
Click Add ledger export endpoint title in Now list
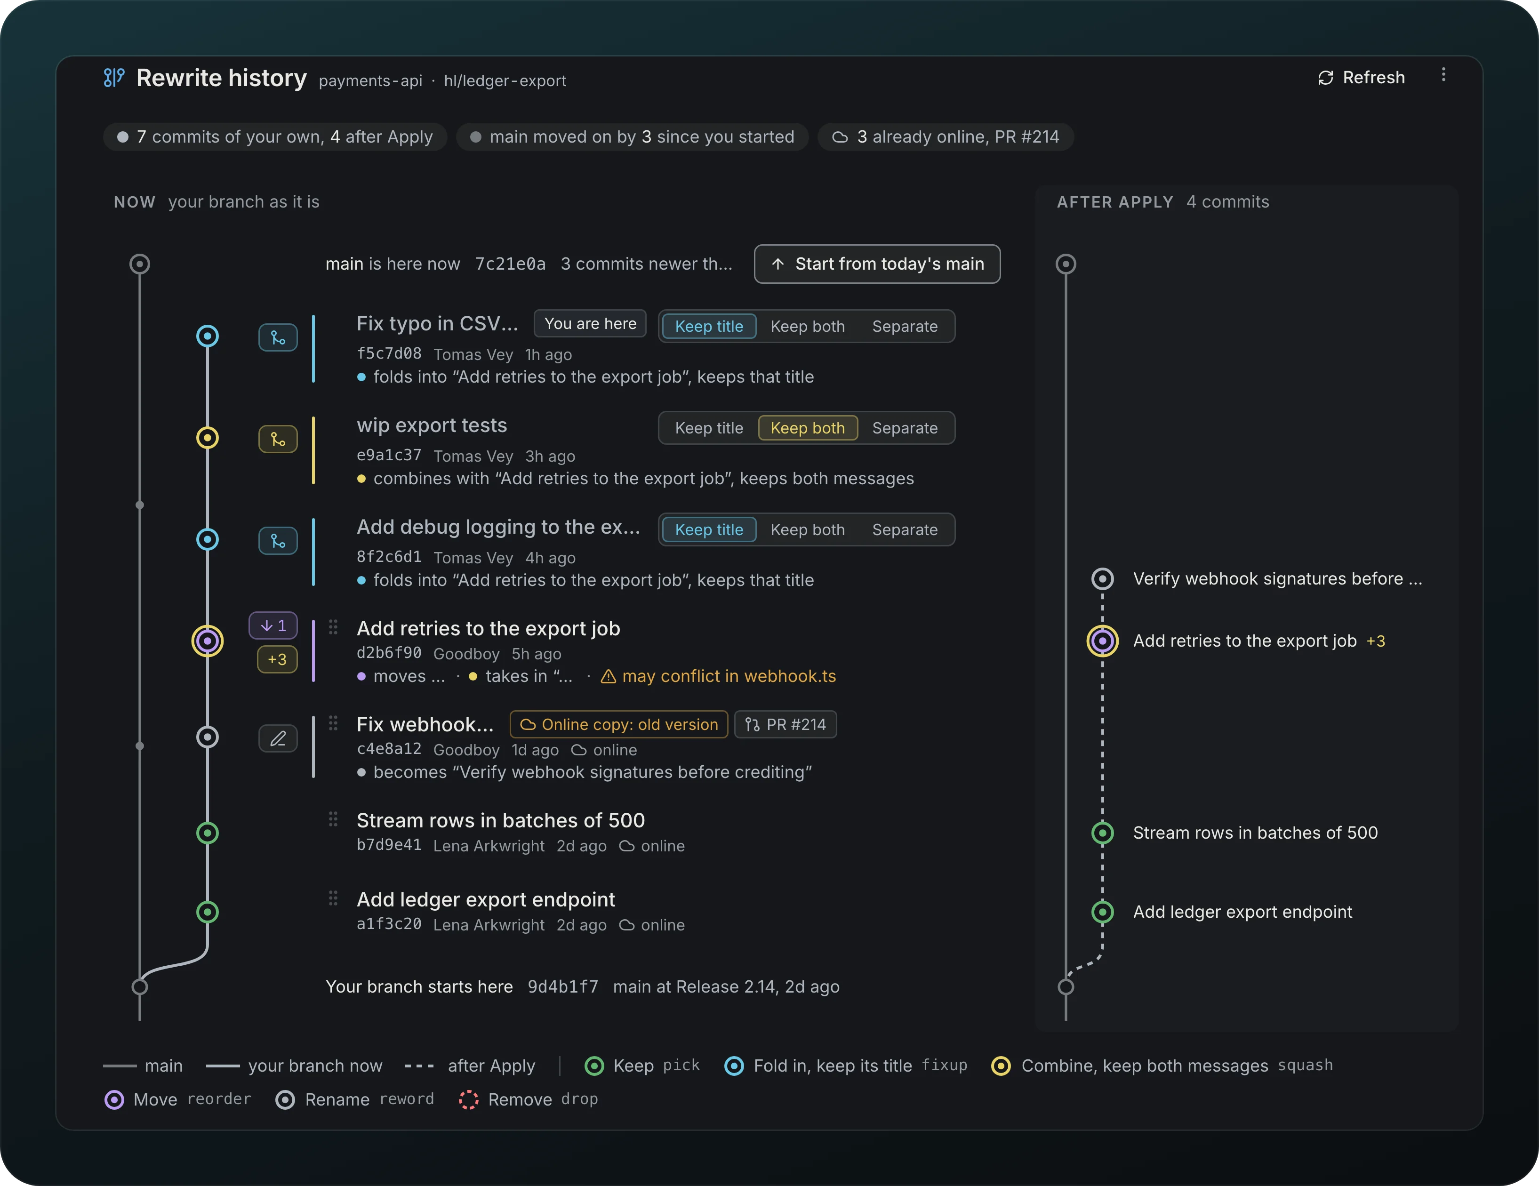[486, 899]
